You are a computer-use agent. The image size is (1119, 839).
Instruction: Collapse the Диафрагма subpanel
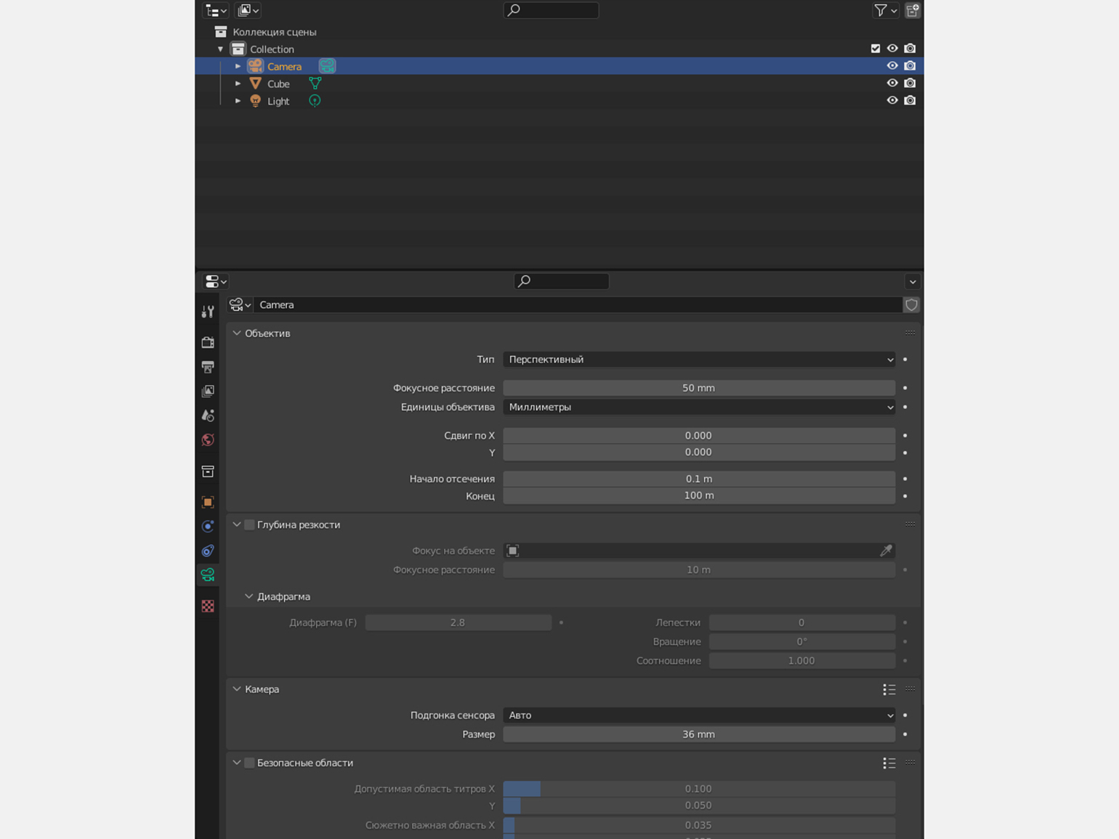click(x=249, y=596)
